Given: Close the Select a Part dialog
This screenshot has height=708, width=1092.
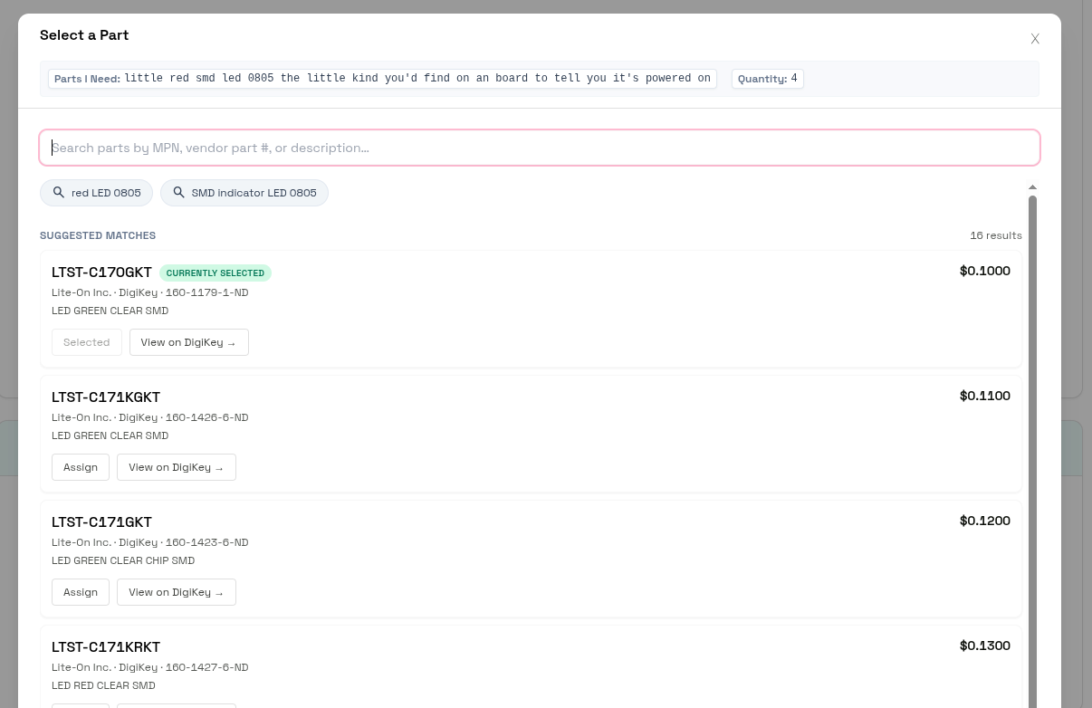Looking at the screenshot, I should tap(1035, 39).
